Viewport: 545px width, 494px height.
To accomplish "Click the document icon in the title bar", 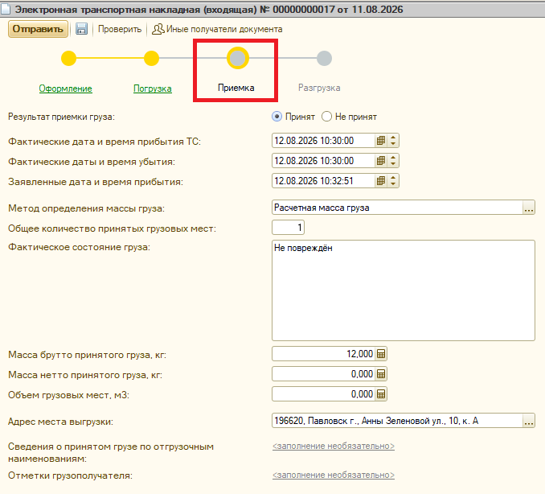I will [6, 10].
